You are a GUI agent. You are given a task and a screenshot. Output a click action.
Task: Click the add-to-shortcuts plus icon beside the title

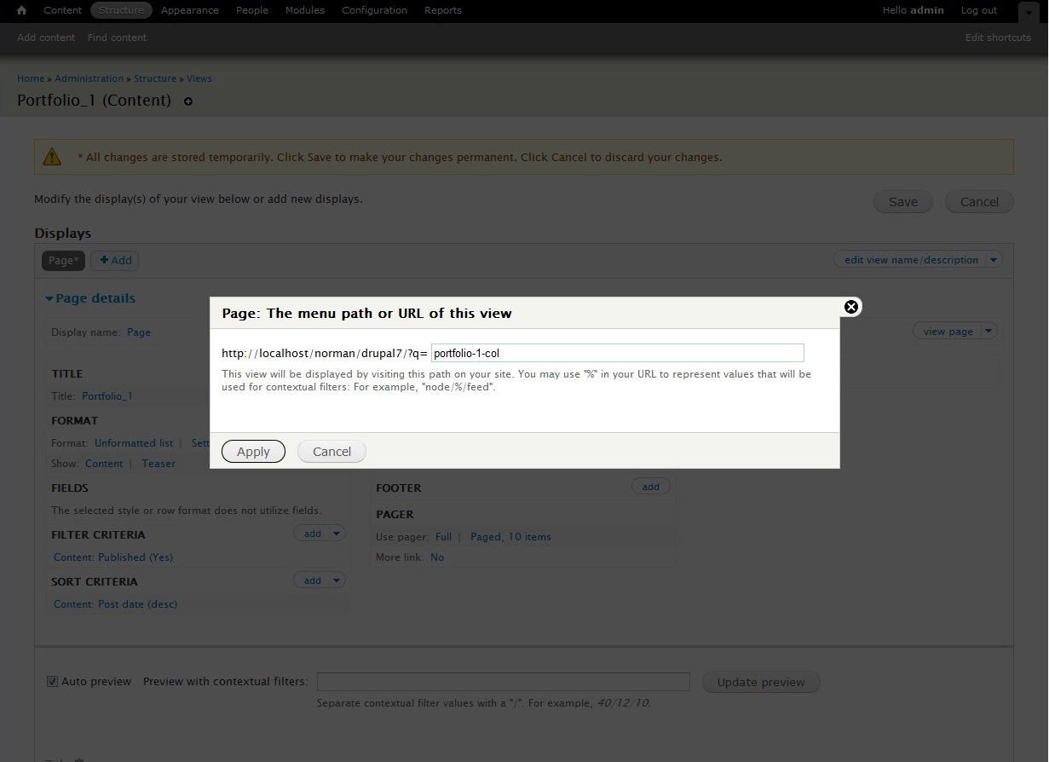pos(188,101)
